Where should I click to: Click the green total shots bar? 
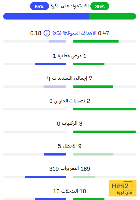tap(93, 87)
